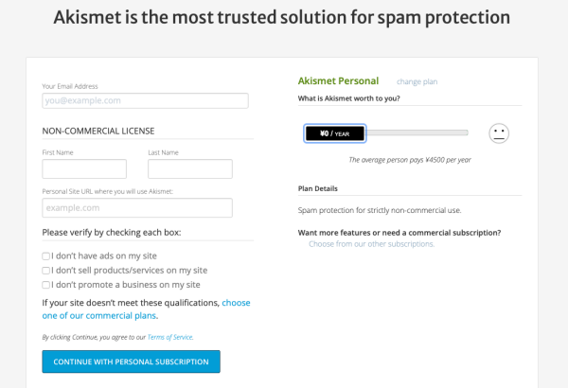Viewport: 568px width, 388px height.
Task: Open "Choose from our other subscriptions" link
Action: (371, 244)
